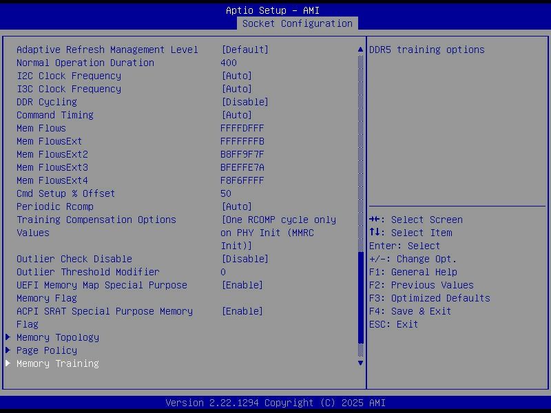The height and width of the screenshot is (413, 551).
Task: Select the Mem FlowsExt4 label
Action: 52,180
